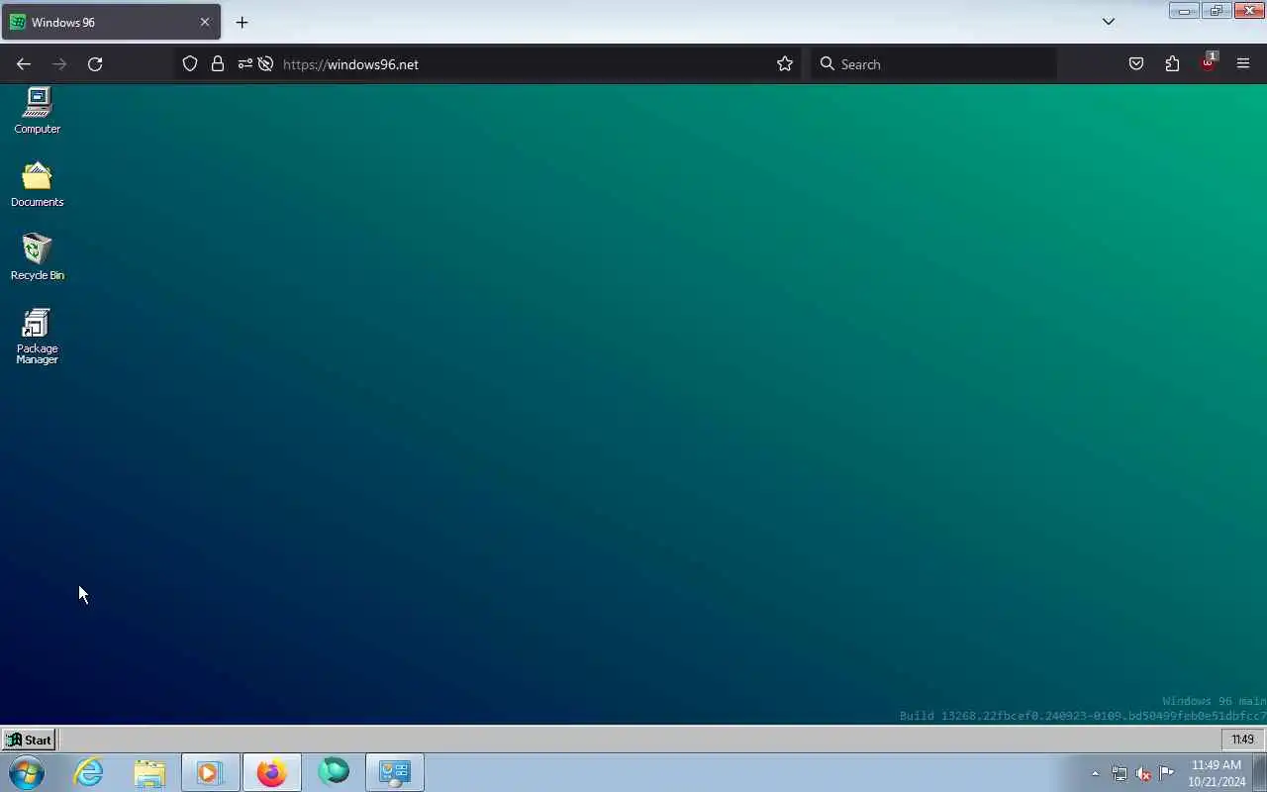Image resolution: width=1267 pixels, height=792 pixels.
Task: Expand the list all tabs dropdown
Action: click(x=1109, y=22)
